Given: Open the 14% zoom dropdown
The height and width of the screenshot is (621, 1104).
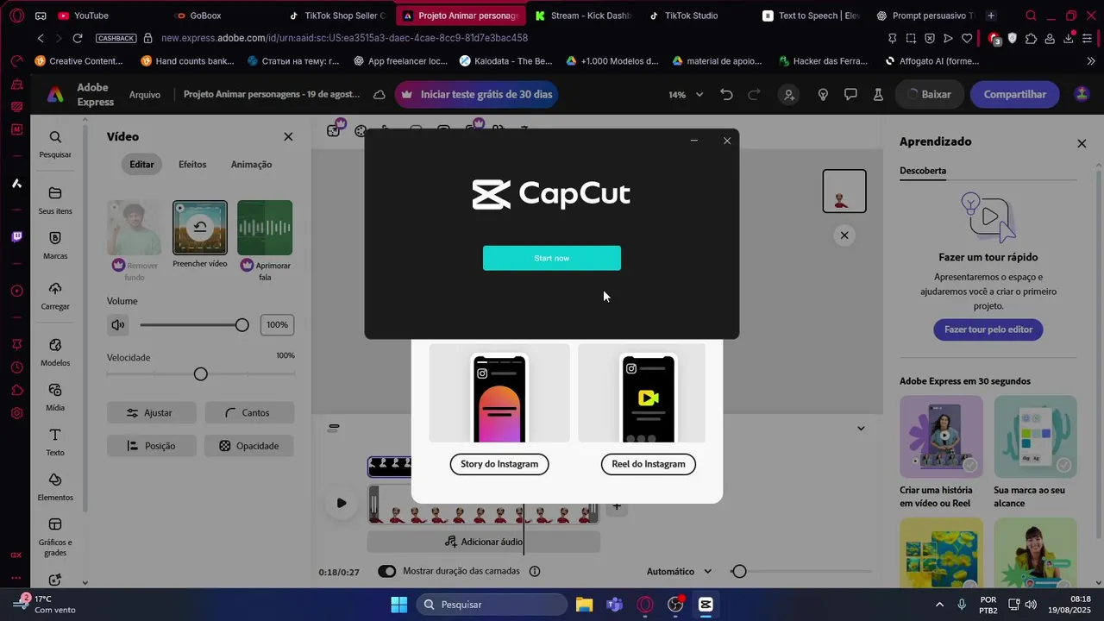Looking at the screenshot, I should 686,95.
